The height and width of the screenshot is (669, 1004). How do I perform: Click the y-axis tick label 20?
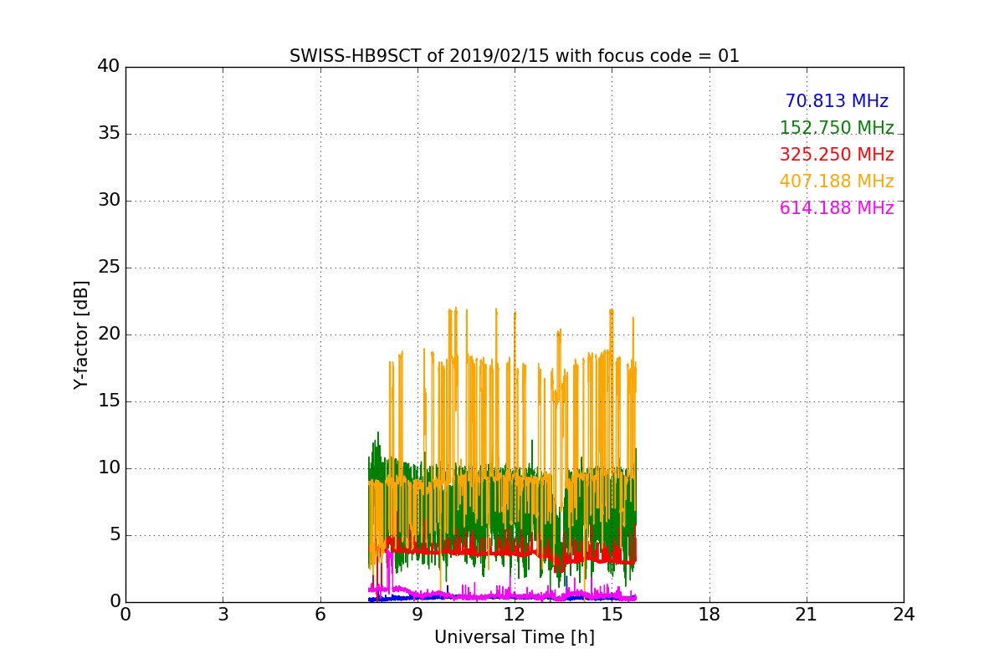tap(109, 334)
